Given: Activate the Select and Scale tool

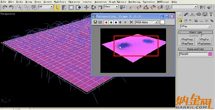Looking at the screenshot, I should pyautogui.click(x=101, y=7).
